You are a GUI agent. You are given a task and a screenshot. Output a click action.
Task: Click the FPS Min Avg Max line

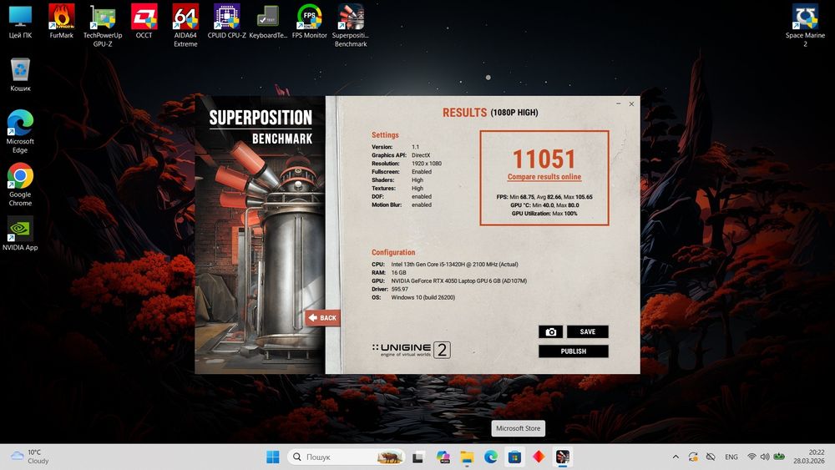click(x=544, y=197)
